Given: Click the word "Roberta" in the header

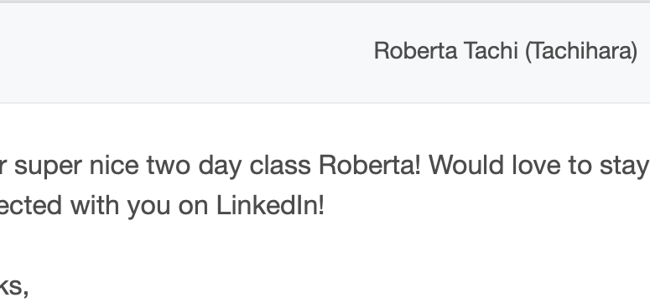Looking at the screenshot, I should point(416,50).
